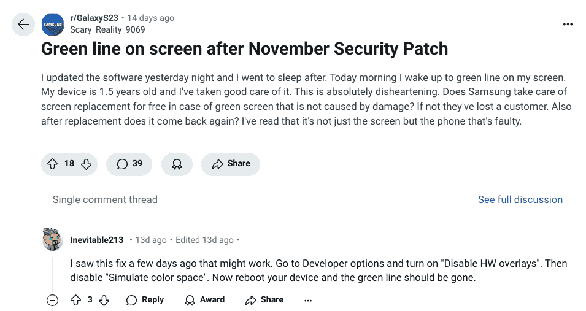Open the Scary_Reality_9069 user profile
586x311 pixels.
(x=107, y=29)
